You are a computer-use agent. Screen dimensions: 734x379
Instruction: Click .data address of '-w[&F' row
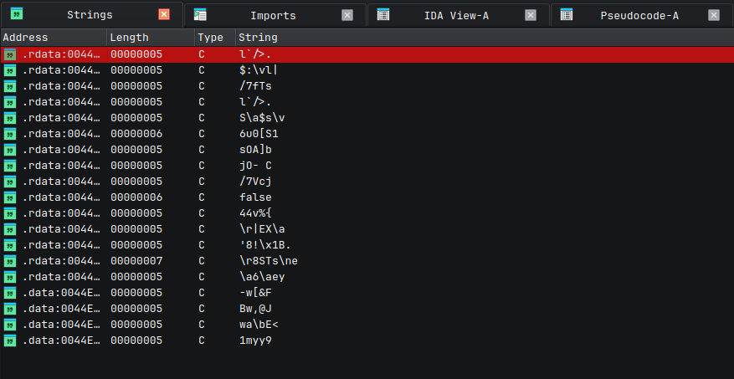coord(61,293)
